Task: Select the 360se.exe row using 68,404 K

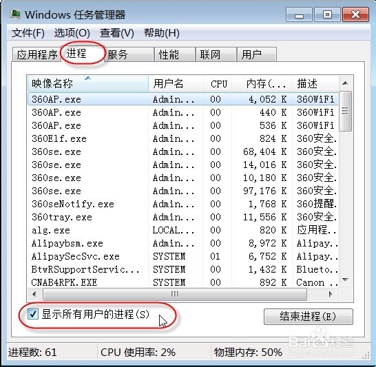Action: (x=183, y=151)
